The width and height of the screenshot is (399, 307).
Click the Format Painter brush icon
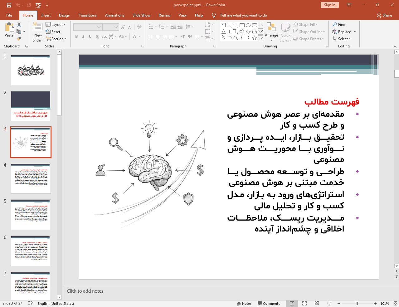[19, 39]
